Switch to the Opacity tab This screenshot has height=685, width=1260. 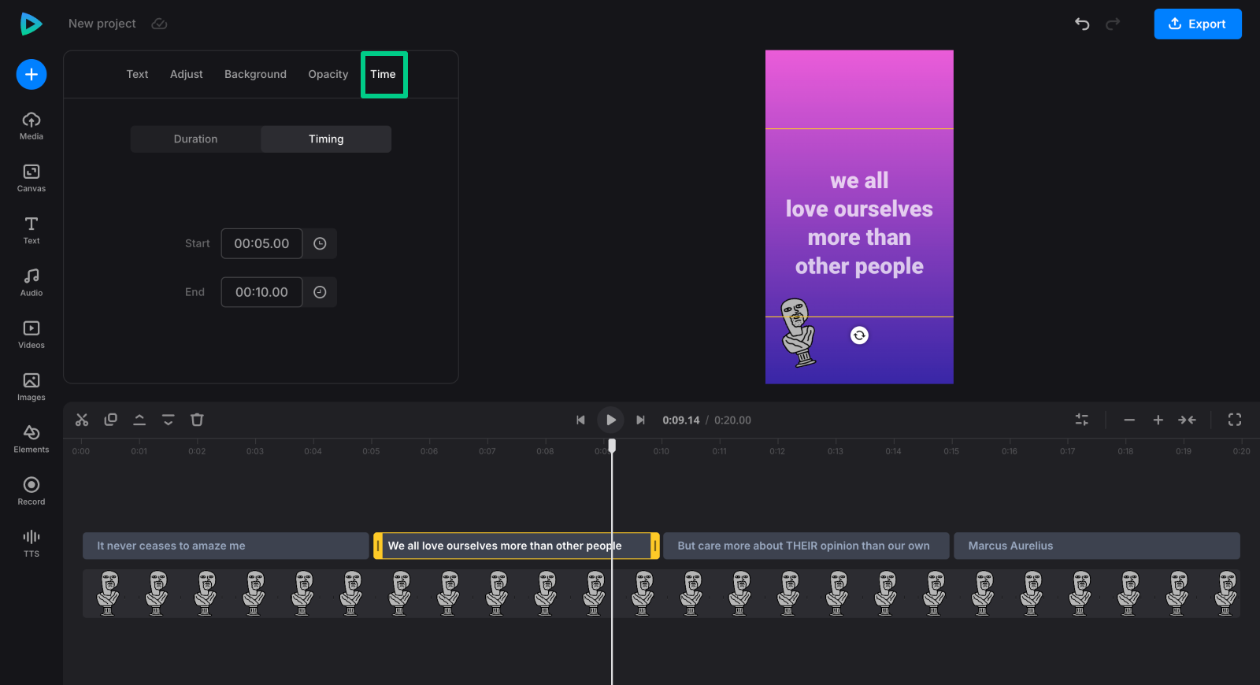328,74
